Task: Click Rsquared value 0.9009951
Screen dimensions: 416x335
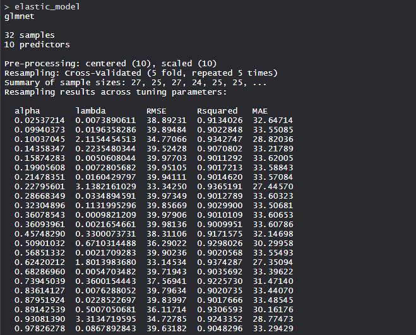Action: [220, 225]
